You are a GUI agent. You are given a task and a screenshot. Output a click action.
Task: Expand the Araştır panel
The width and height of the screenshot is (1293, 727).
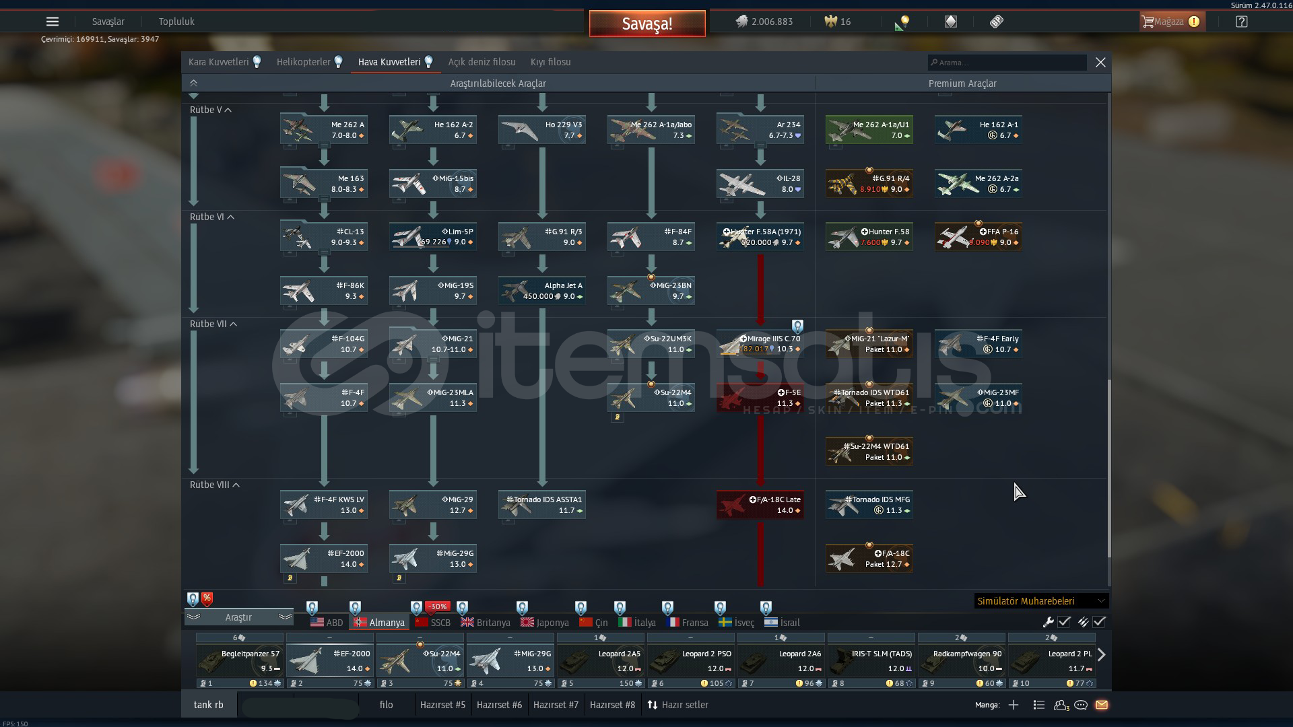click(238, 617)
